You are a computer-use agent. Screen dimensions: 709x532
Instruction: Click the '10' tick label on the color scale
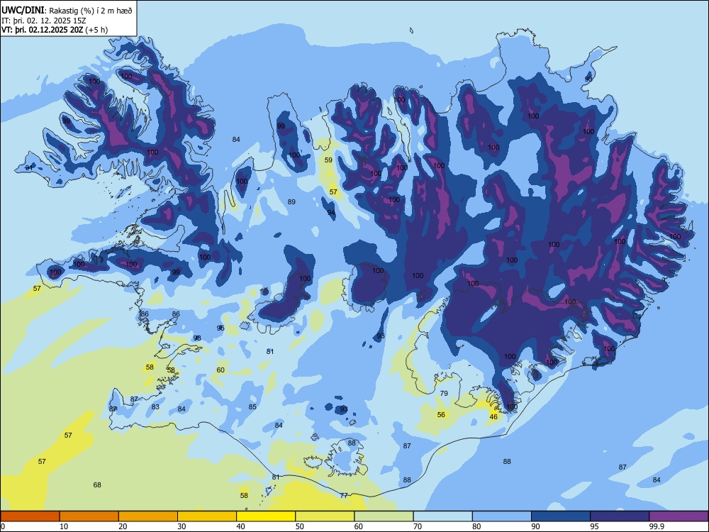pyautogui.click(x=64, y=526)
